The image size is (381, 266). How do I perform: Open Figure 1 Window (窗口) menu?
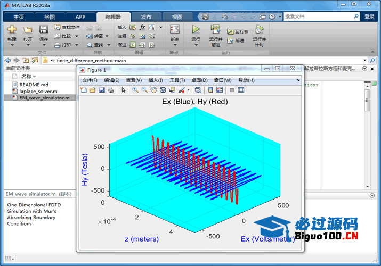coord(223,80)
